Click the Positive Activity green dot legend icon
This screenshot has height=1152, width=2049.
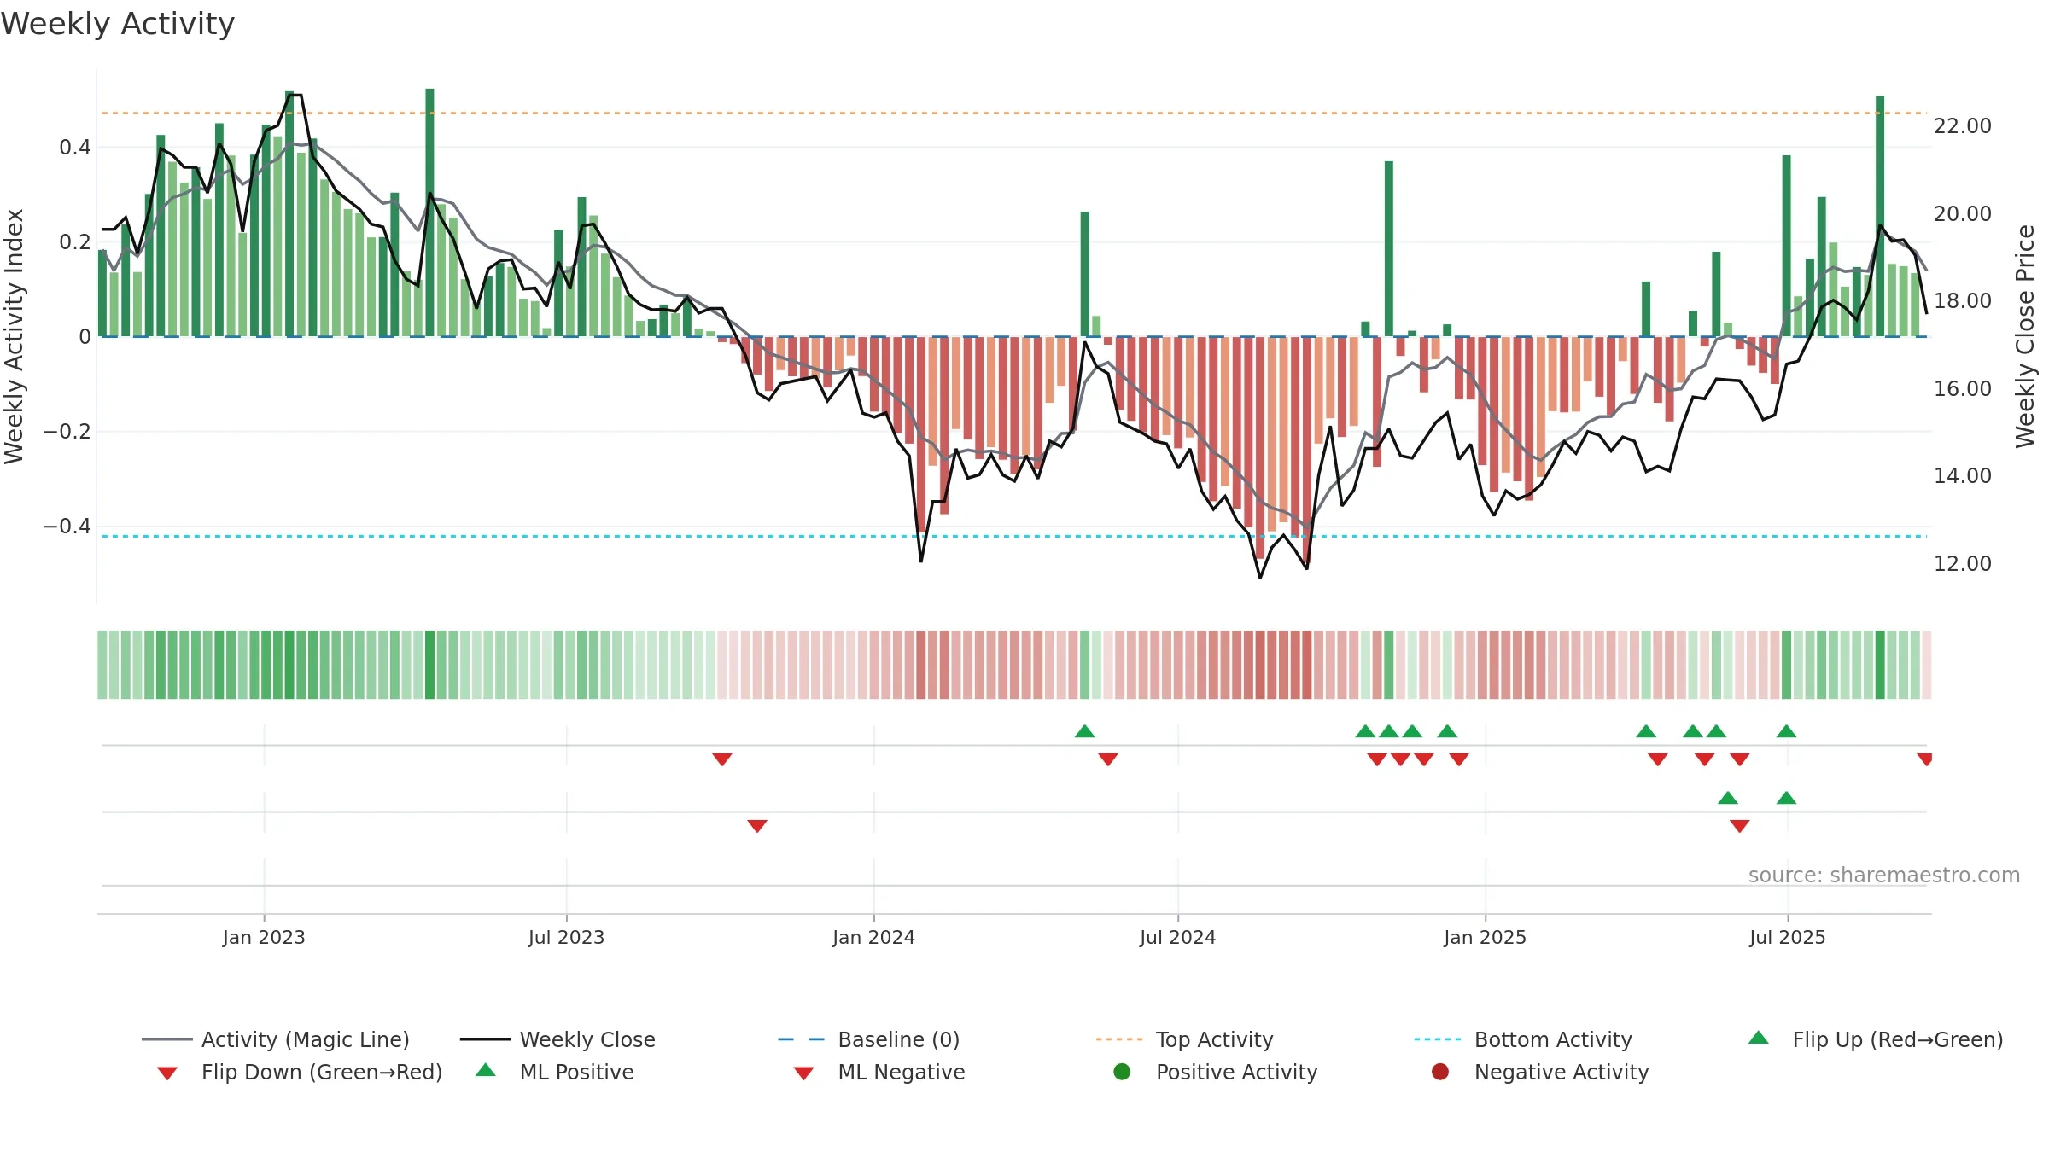tap(1122, 1072)
